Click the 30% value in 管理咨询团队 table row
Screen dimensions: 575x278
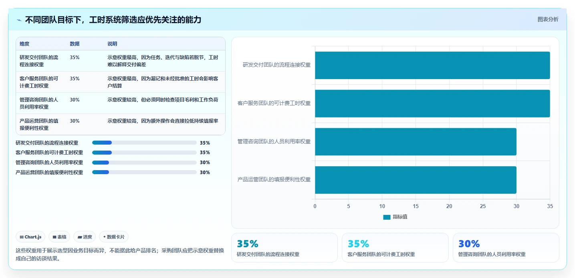tap(75, 99)
